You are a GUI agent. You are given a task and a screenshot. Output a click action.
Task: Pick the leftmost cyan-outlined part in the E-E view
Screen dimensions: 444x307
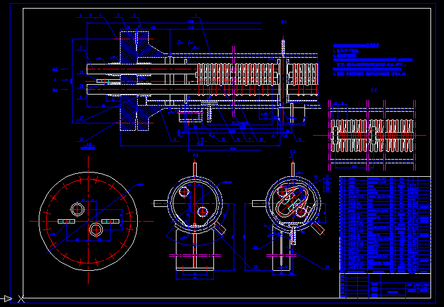(x=336, y=135)
